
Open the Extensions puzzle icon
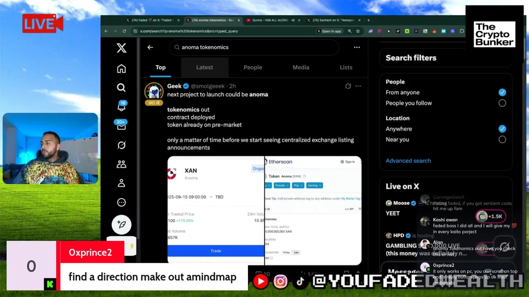pyautogui.click(x=462, y=31)
